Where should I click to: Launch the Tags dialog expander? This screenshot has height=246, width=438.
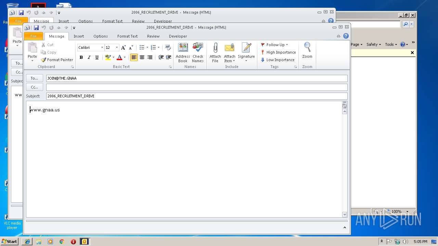click(295, 67)
